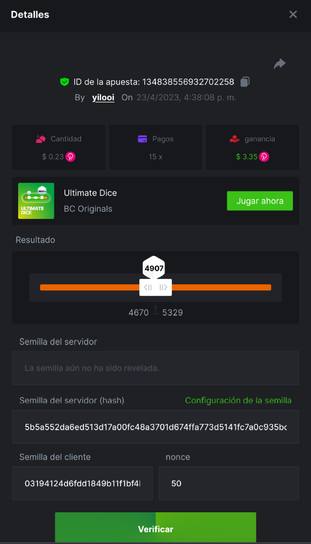Open yilooi user profile link
311x544 pixels.
click(103, 97)
